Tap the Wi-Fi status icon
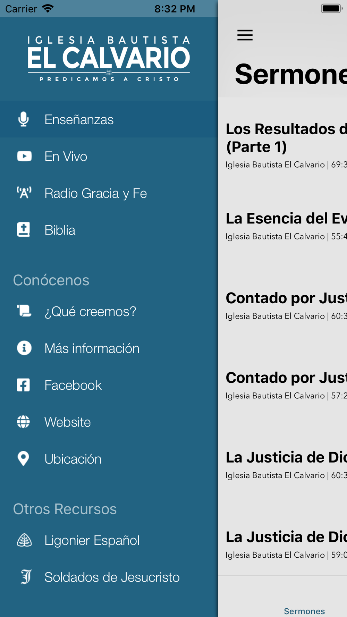This screenshot has height=617, width=347. 48,8
